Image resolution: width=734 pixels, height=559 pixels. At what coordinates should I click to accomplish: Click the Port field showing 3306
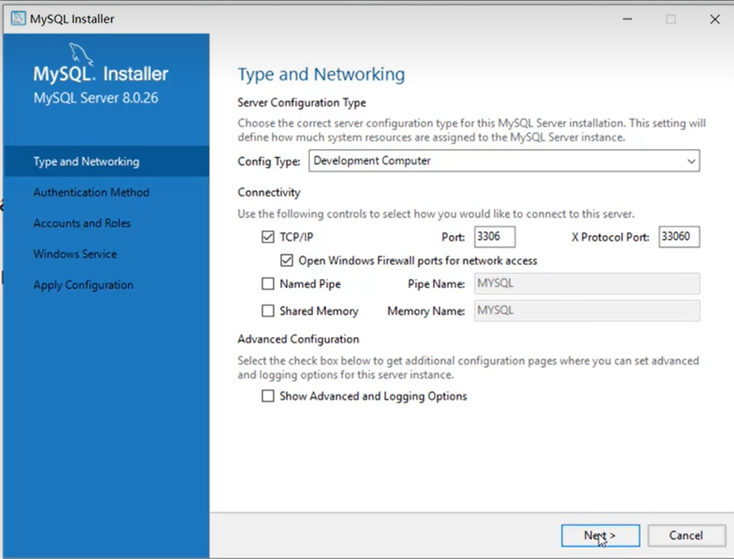[494, 236]
